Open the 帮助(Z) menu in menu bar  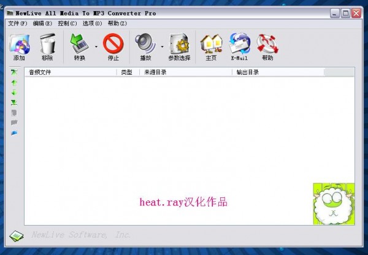[x=117, y=23]
